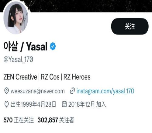Click the @Yasal_170 handle
This screenshot has height=133, width=152.
pos(18,60)
